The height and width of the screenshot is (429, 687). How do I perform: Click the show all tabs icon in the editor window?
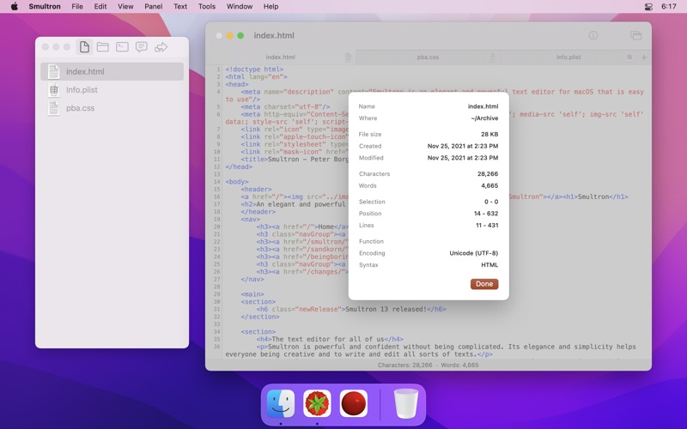635,35
